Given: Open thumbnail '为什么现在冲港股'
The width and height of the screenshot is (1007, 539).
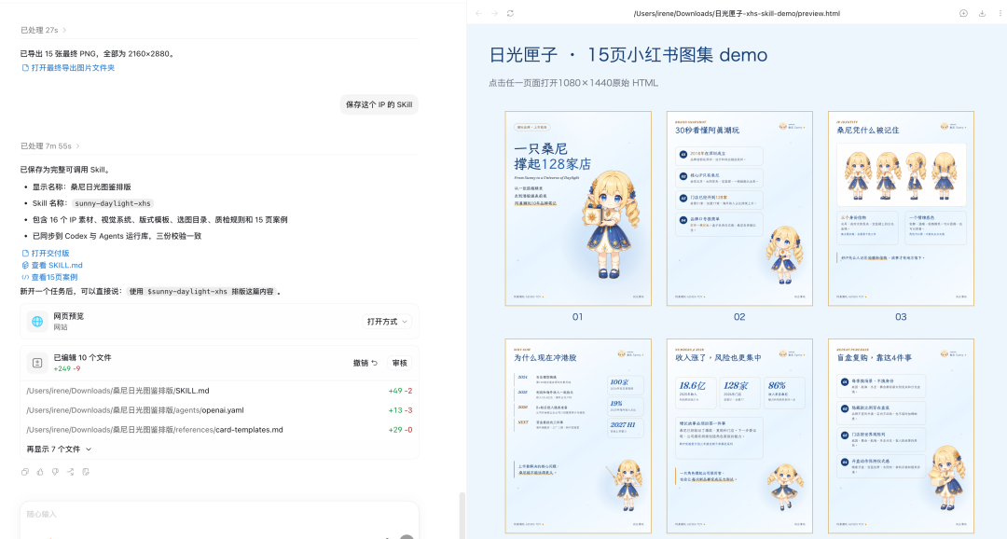Looking at the screenshot, I should pos(578,436).
